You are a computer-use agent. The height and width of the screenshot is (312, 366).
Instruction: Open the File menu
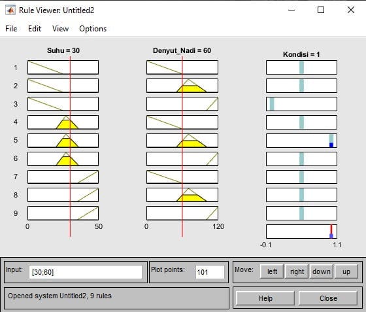coord(11,29)
